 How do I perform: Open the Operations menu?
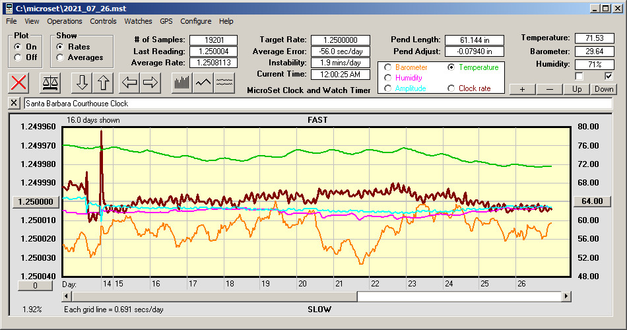point(65,21)
